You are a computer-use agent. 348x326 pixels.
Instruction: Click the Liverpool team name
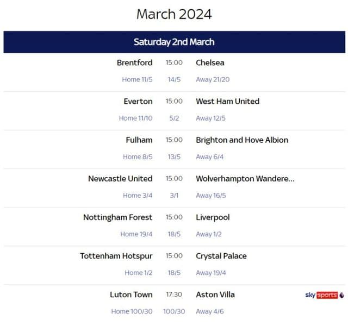tap(213, 217)
